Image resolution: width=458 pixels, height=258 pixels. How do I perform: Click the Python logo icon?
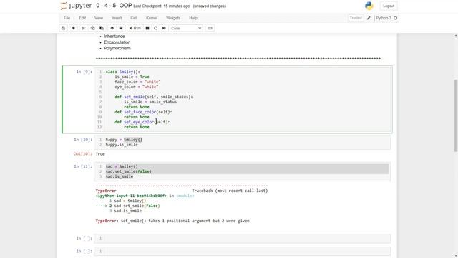click(369, 6)
